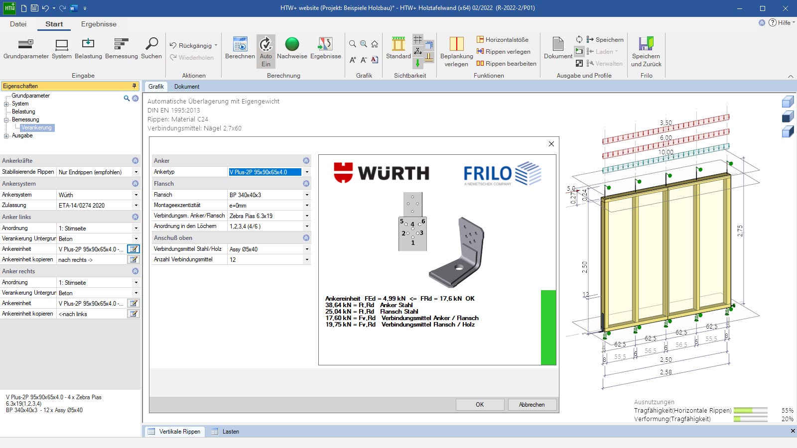Screen dimensions: 797x448
Task: Click Rippen bearbeiten function
Action: click(506, 64)
